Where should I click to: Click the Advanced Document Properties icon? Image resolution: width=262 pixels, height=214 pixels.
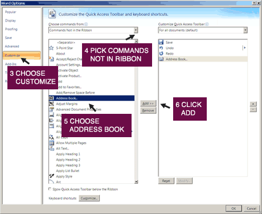click(x=51, y=109)
